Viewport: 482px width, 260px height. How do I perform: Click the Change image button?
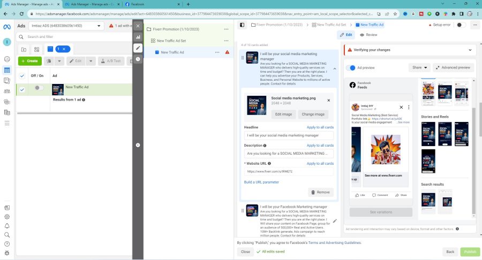tap(313, 114)
